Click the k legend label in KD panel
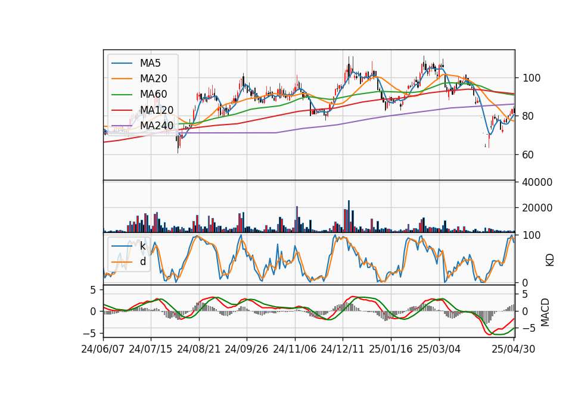This screenshot has width=572, height=411. click(142, 246)
